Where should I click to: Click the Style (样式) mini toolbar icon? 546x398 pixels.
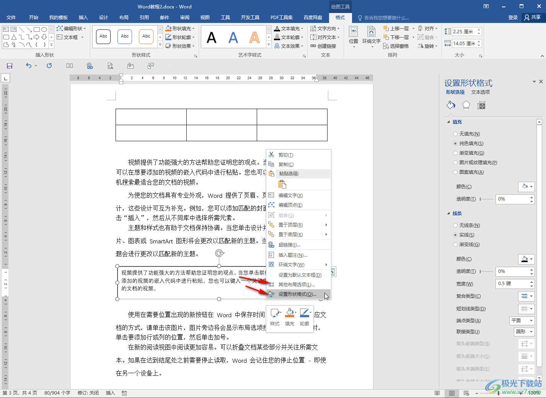click(x=275, y=317)
